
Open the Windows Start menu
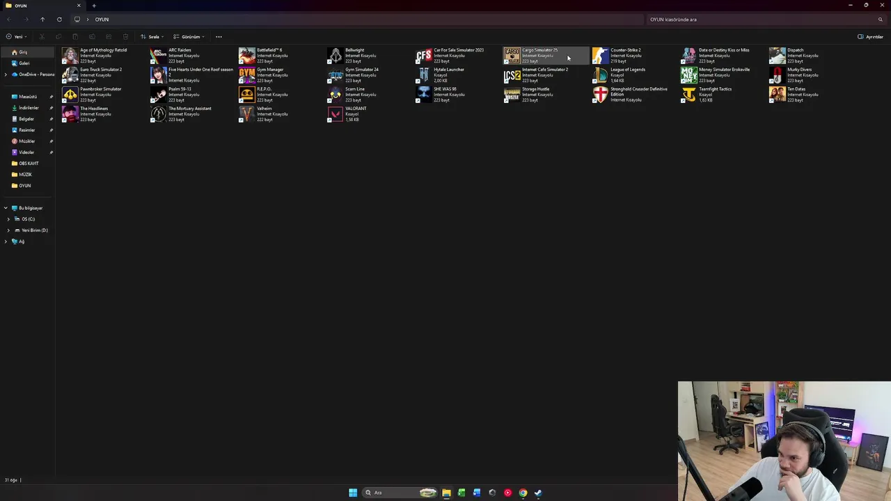coord(353,493)
